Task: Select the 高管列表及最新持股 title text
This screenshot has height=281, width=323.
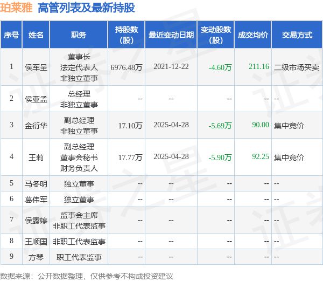Action: click(x=87, y=8)
